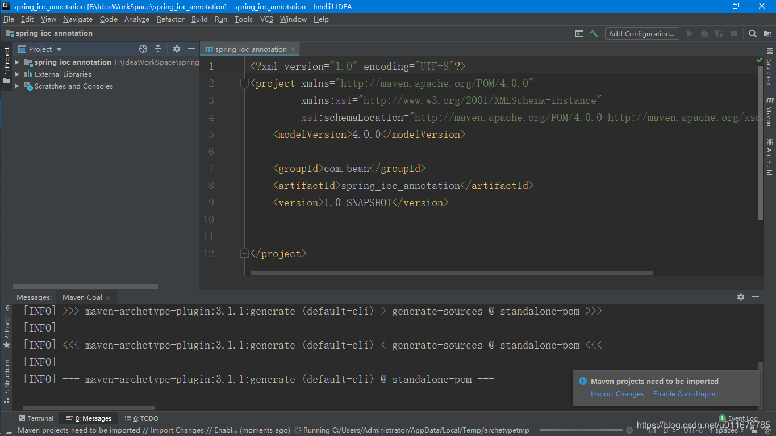Viewport: 776px width, 436px height.
Task: Expand the spring_ioc_annotation project node
Action: coord(17,62)
